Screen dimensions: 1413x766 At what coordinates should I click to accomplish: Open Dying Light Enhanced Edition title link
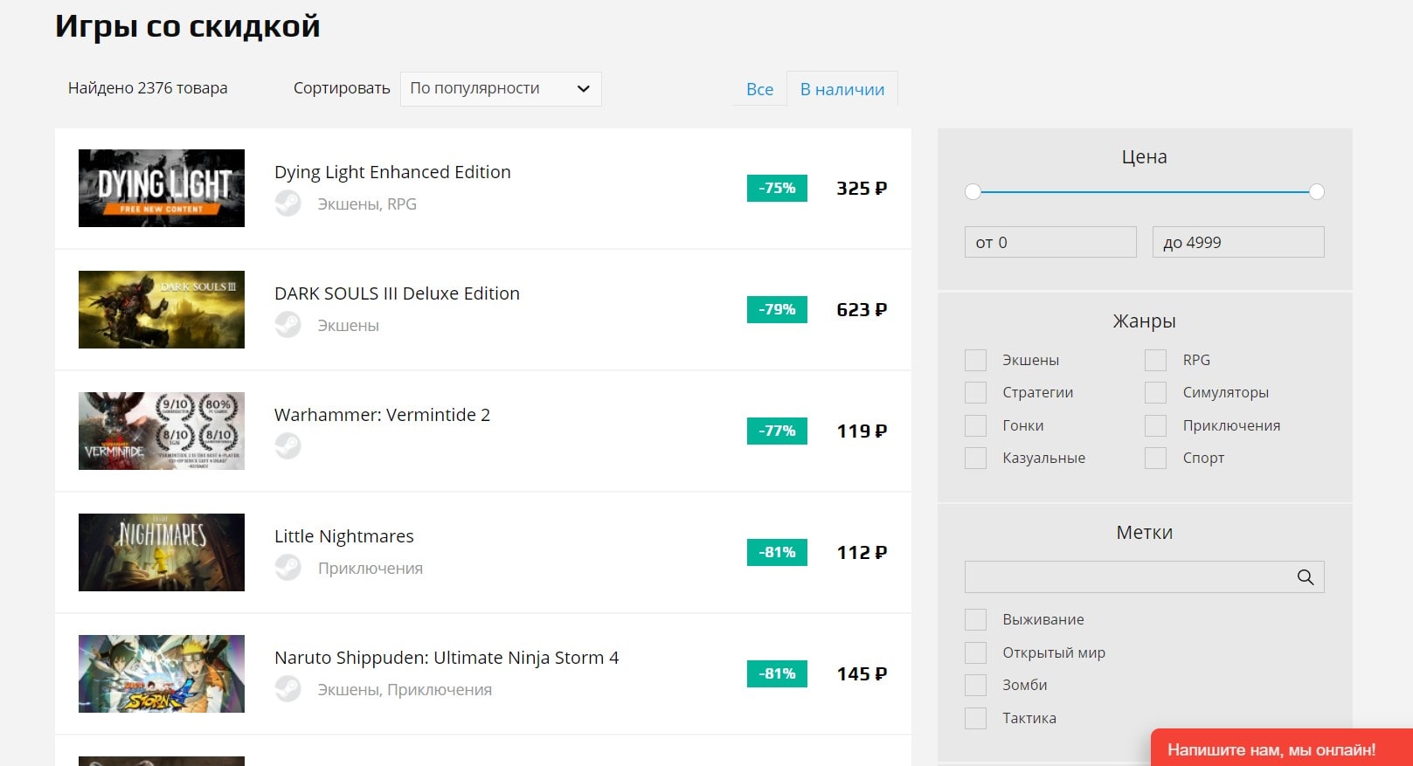pyautogui.click(x=392, y=172)
